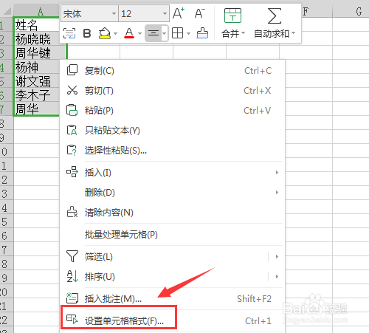Click the filter funnel icon
Viewport: 369px width, 333px height.
point(72,256)
